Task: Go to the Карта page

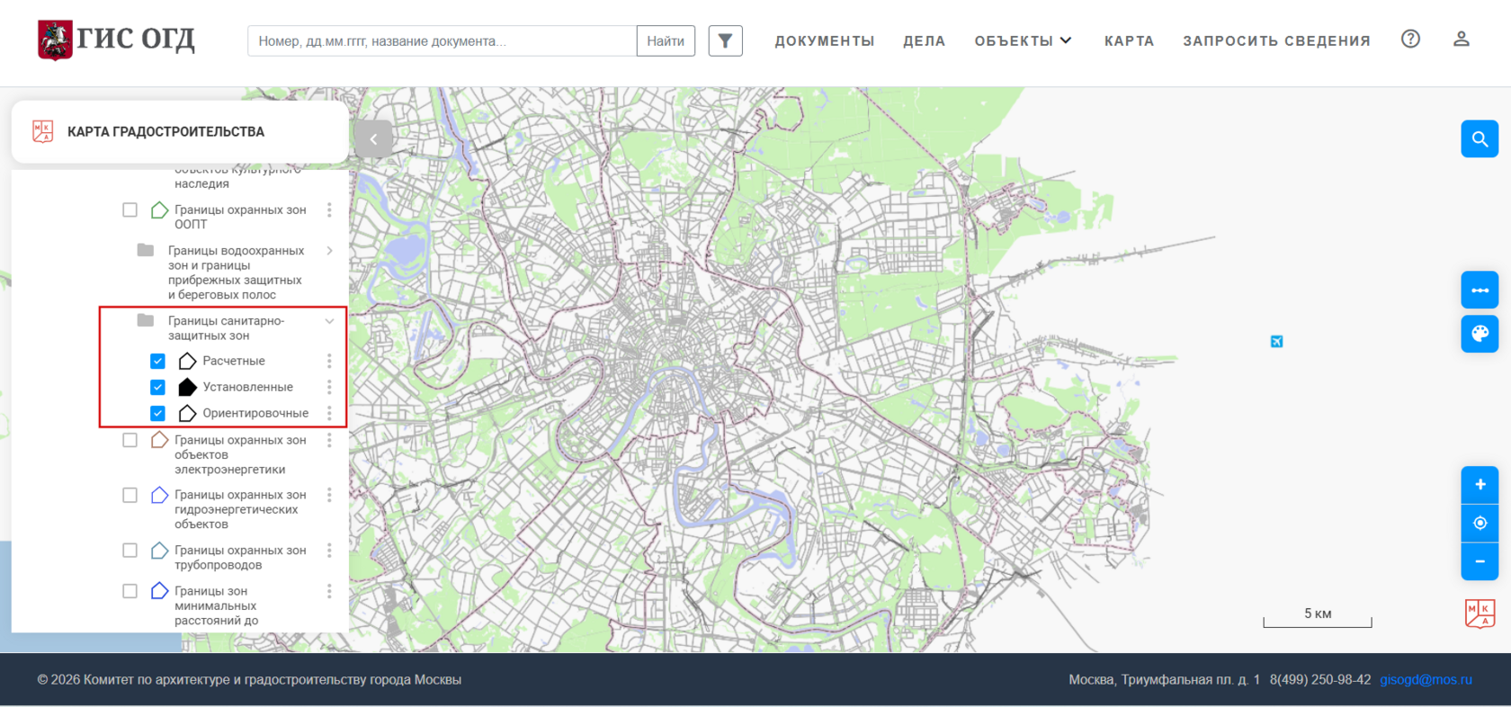Action: point(1130,40)
